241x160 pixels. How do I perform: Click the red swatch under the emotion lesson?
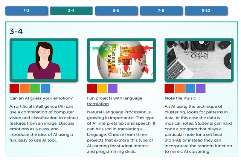(14, 89)
